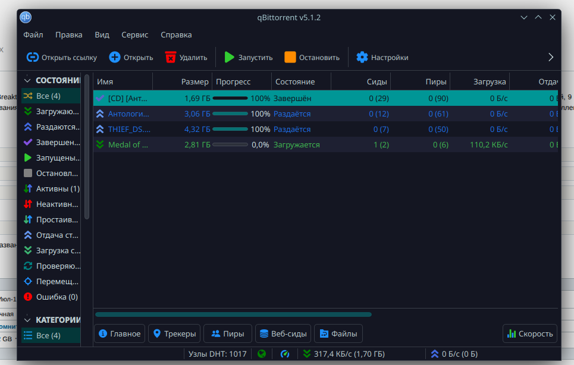The image size is (574, 365).
Task: Sort by the Прогресс column header
Action: (x=242, y=81)
